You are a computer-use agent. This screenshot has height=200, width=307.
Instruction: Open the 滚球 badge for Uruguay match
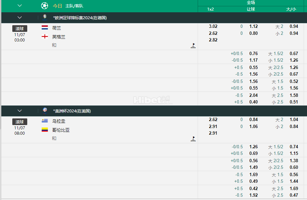[x=20, y=122]
